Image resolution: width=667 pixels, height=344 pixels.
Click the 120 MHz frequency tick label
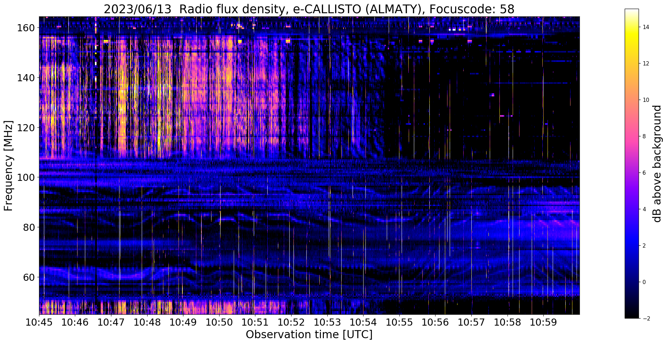tap(27, 128)
